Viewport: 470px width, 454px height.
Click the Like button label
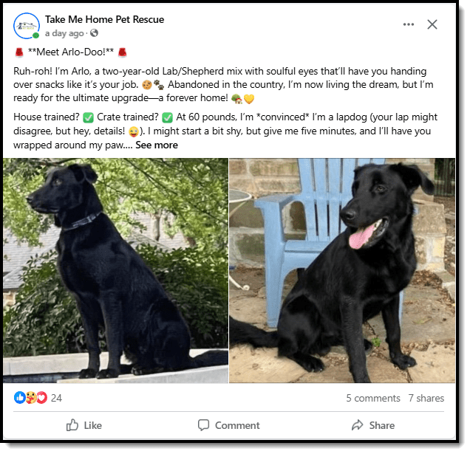(92, 425)
